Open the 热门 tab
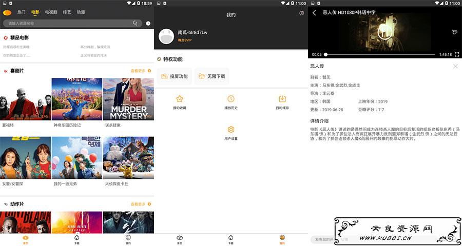This screenshot has width=462, height=246. pyautogui.click(x=21, y=12)
